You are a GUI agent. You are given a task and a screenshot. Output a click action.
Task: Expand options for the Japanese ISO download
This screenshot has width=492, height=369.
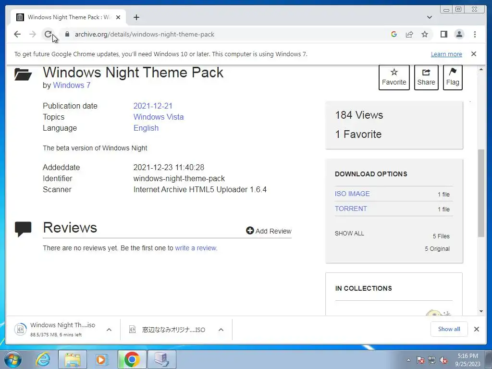(221, 330)
